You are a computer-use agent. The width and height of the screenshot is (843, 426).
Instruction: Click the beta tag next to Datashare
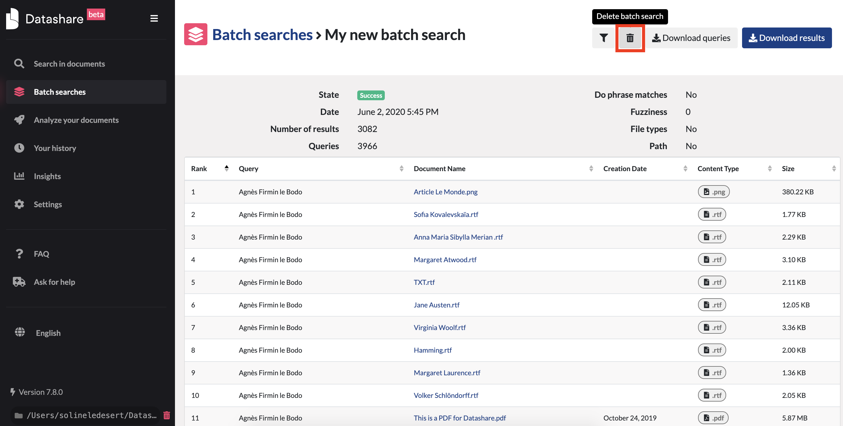[96, 14]
